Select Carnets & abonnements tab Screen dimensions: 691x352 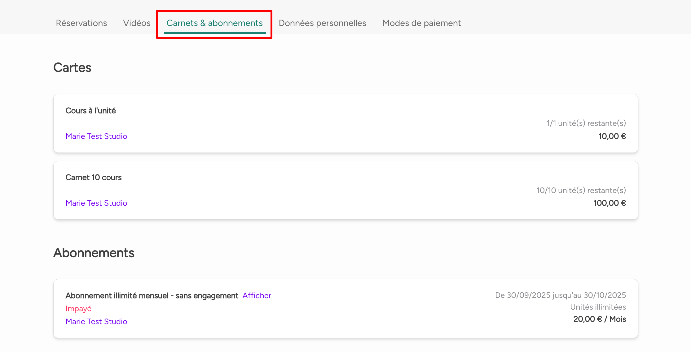point(214,23)
